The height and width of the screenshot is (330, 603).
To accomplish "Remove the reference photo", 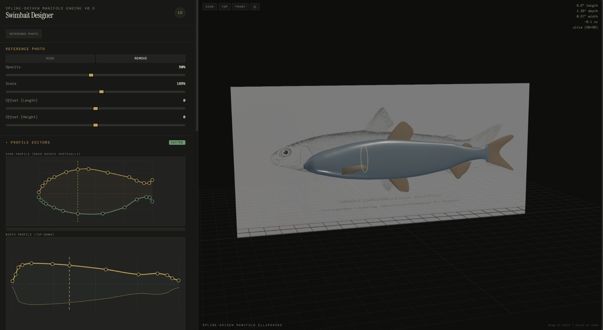I will tap(141, 58).
